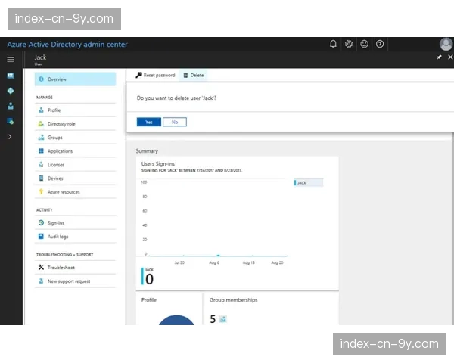
Task: Click the JACK chart legend entry
Action: pos(308,183)
